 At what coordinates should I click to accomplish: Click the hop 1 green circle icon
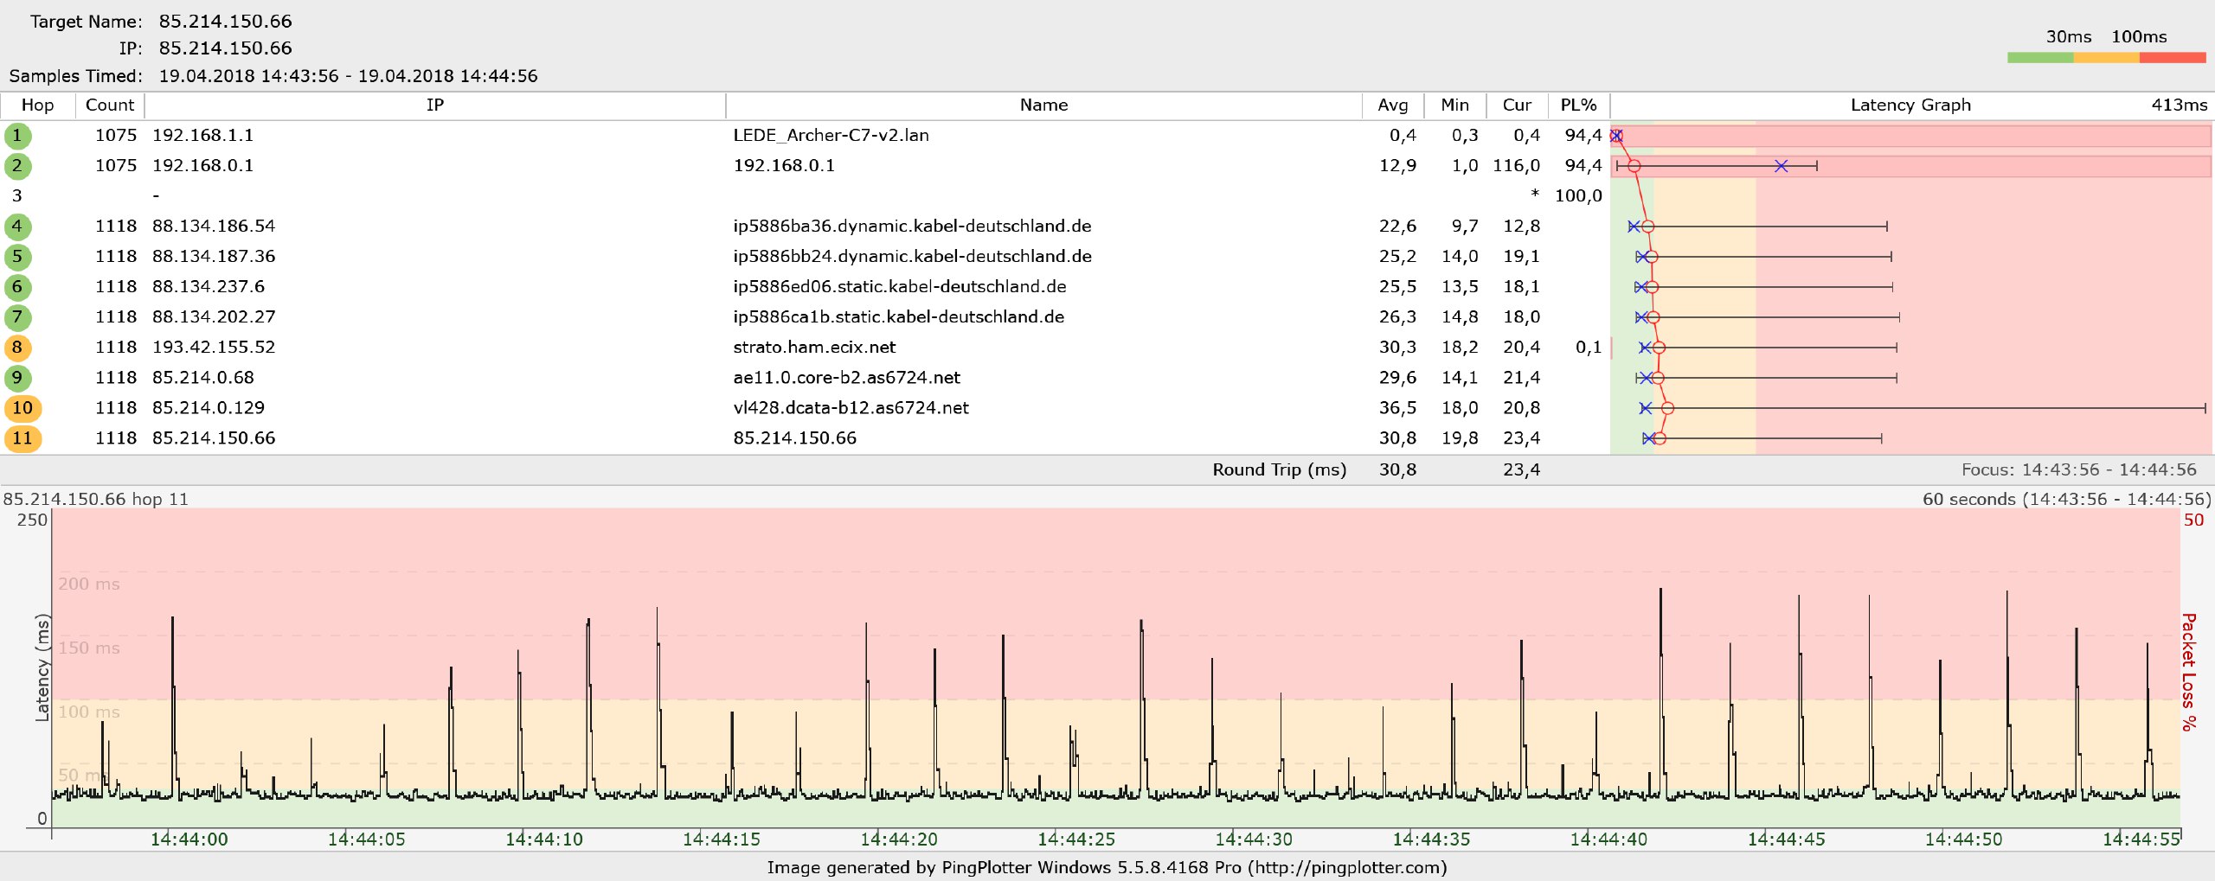click(17, 136)
